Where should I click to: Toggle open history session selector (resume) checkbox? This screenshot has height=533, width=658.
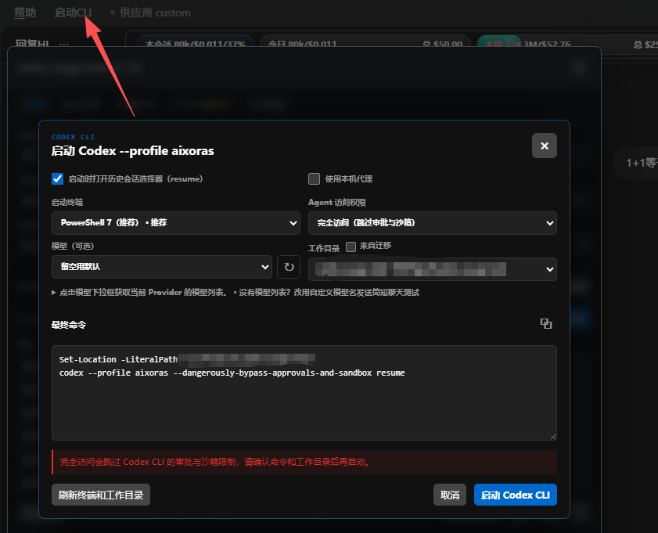57,178
